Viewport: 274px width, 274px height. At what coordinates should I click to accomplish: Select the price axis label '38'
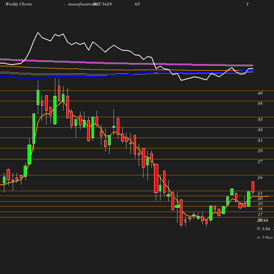[260, 104]
